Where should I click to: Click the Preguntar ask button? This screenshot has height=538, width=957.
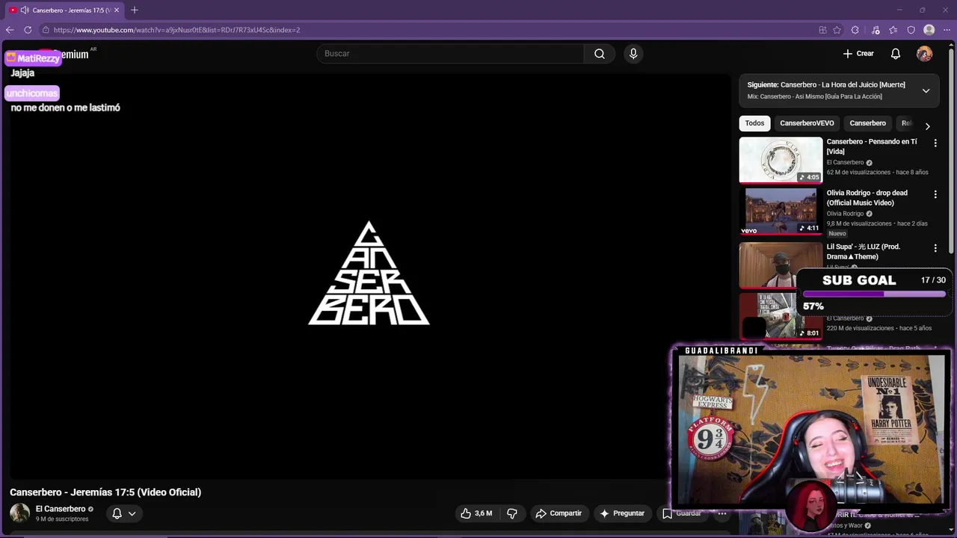pyautogui.click(x=621, y=513)
